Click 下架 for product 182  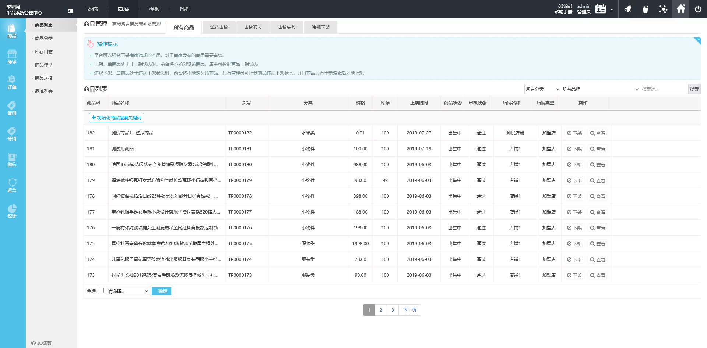tap(574, 133)
